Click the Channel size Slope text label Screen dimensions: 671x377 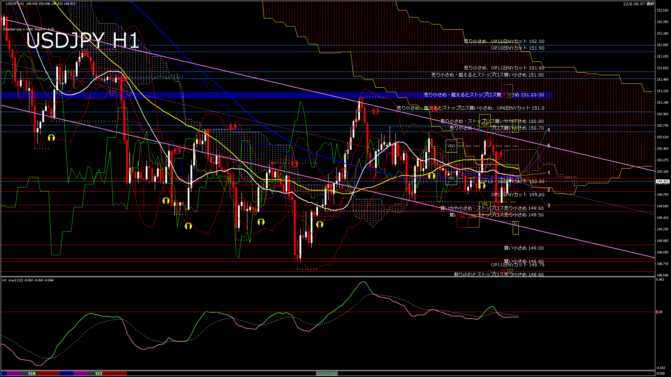pyautogui.click(x=29, y=29)
